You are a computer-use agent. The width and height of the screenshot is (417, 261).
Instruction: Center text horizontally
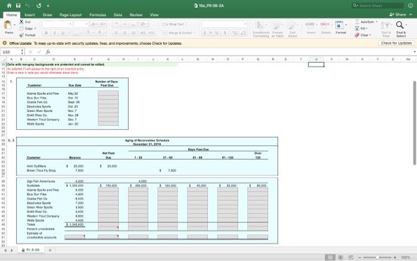click(x=125, y=33)
